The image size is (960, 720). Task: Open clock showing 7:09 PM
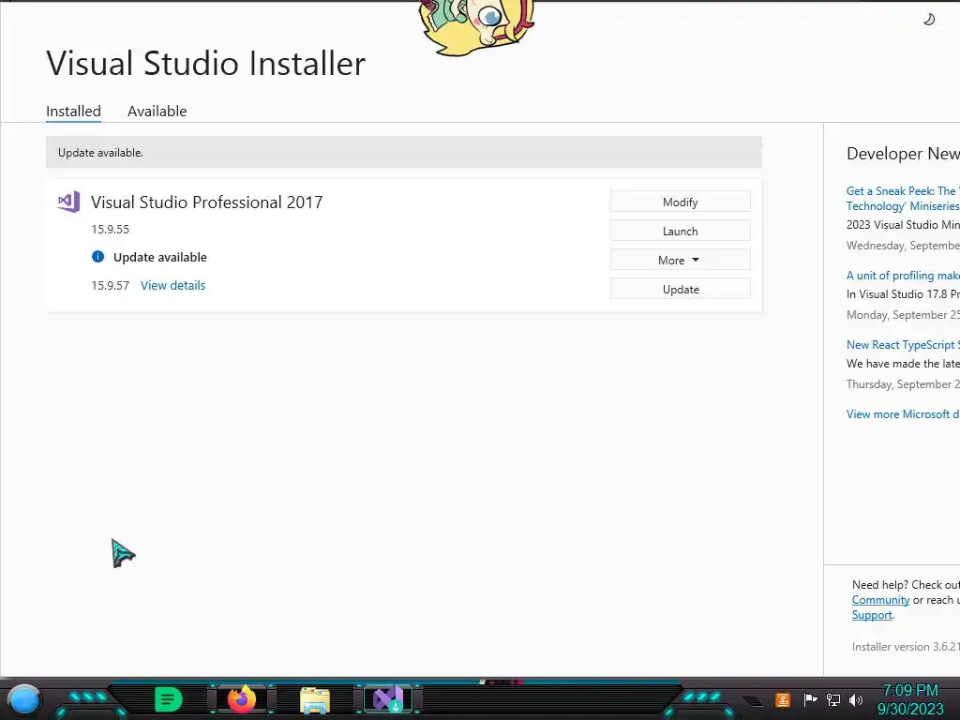pos(910,699)
